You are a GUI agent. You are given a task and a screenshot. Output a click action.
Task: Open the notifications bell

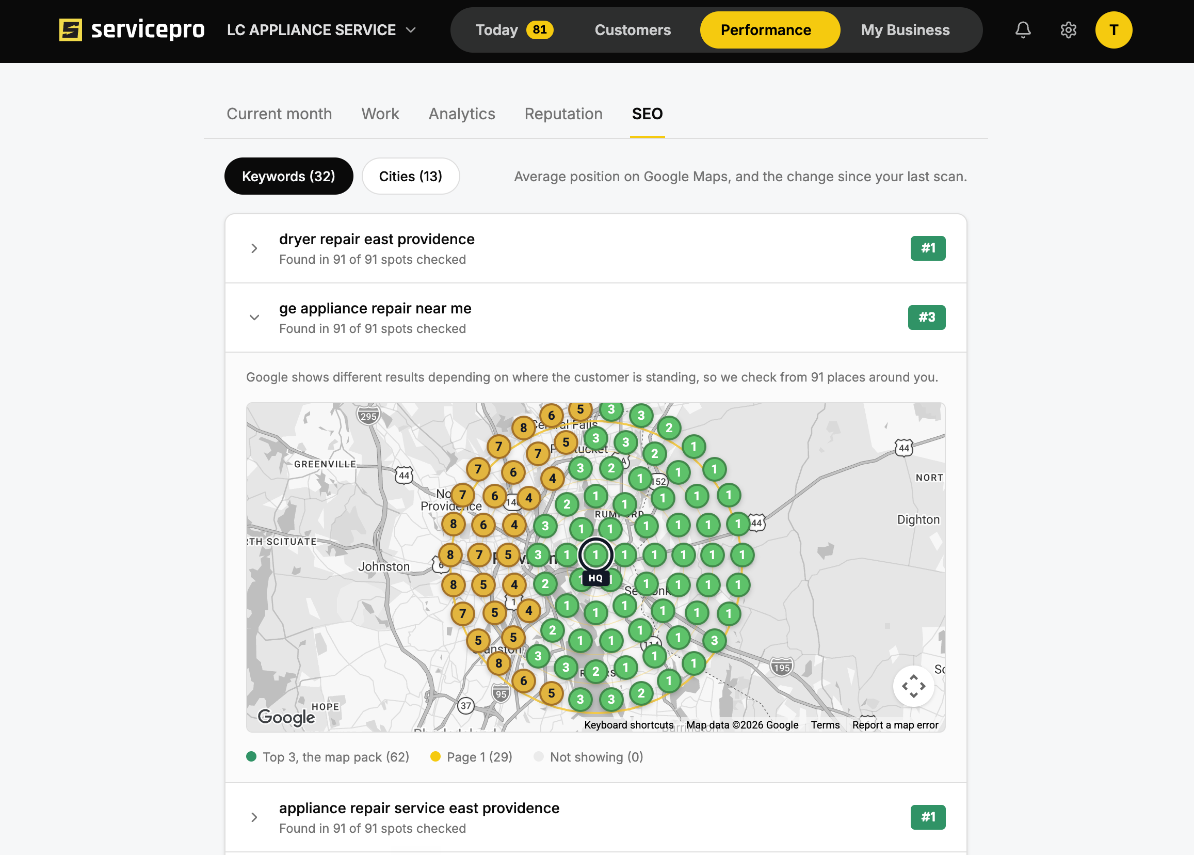point(1023,30)
